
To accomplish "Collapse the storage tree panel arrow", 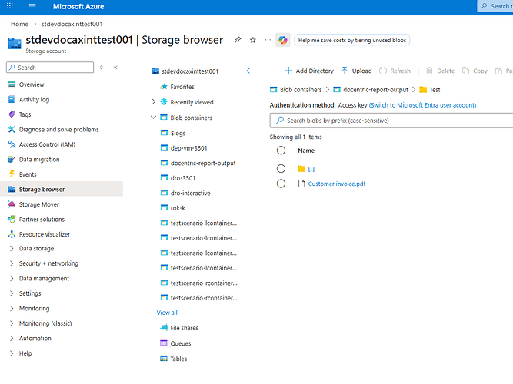I will (x=248, y=71).
